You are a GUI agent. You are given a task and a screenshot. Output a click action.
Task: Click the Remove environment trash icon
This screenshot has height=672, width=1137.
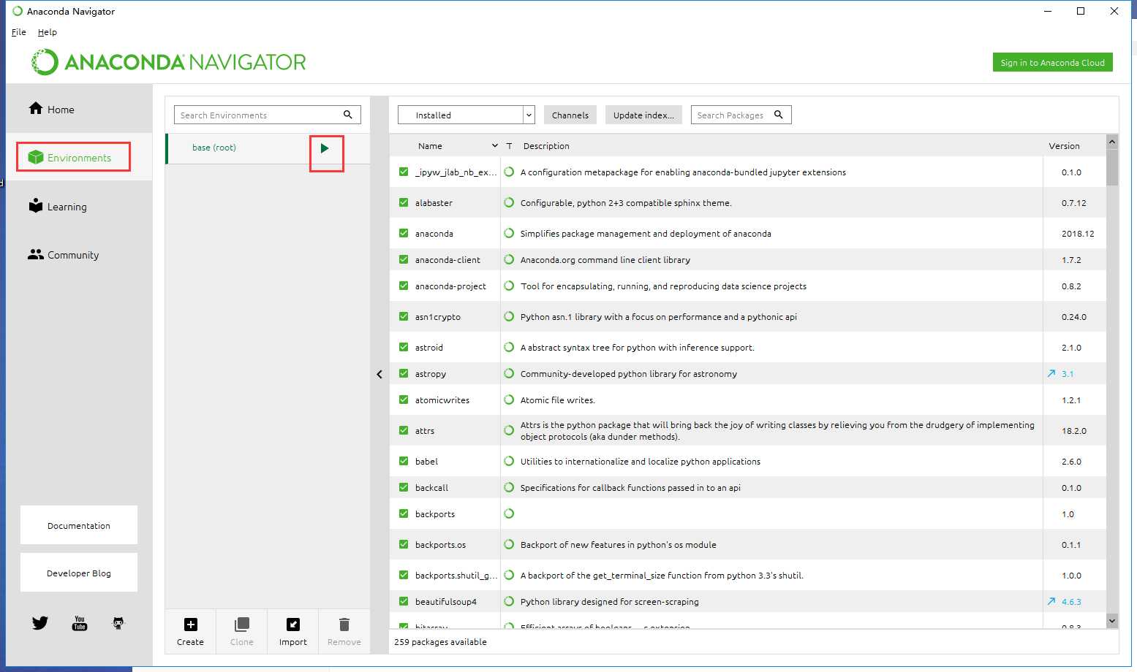click(x=344, y=625)
